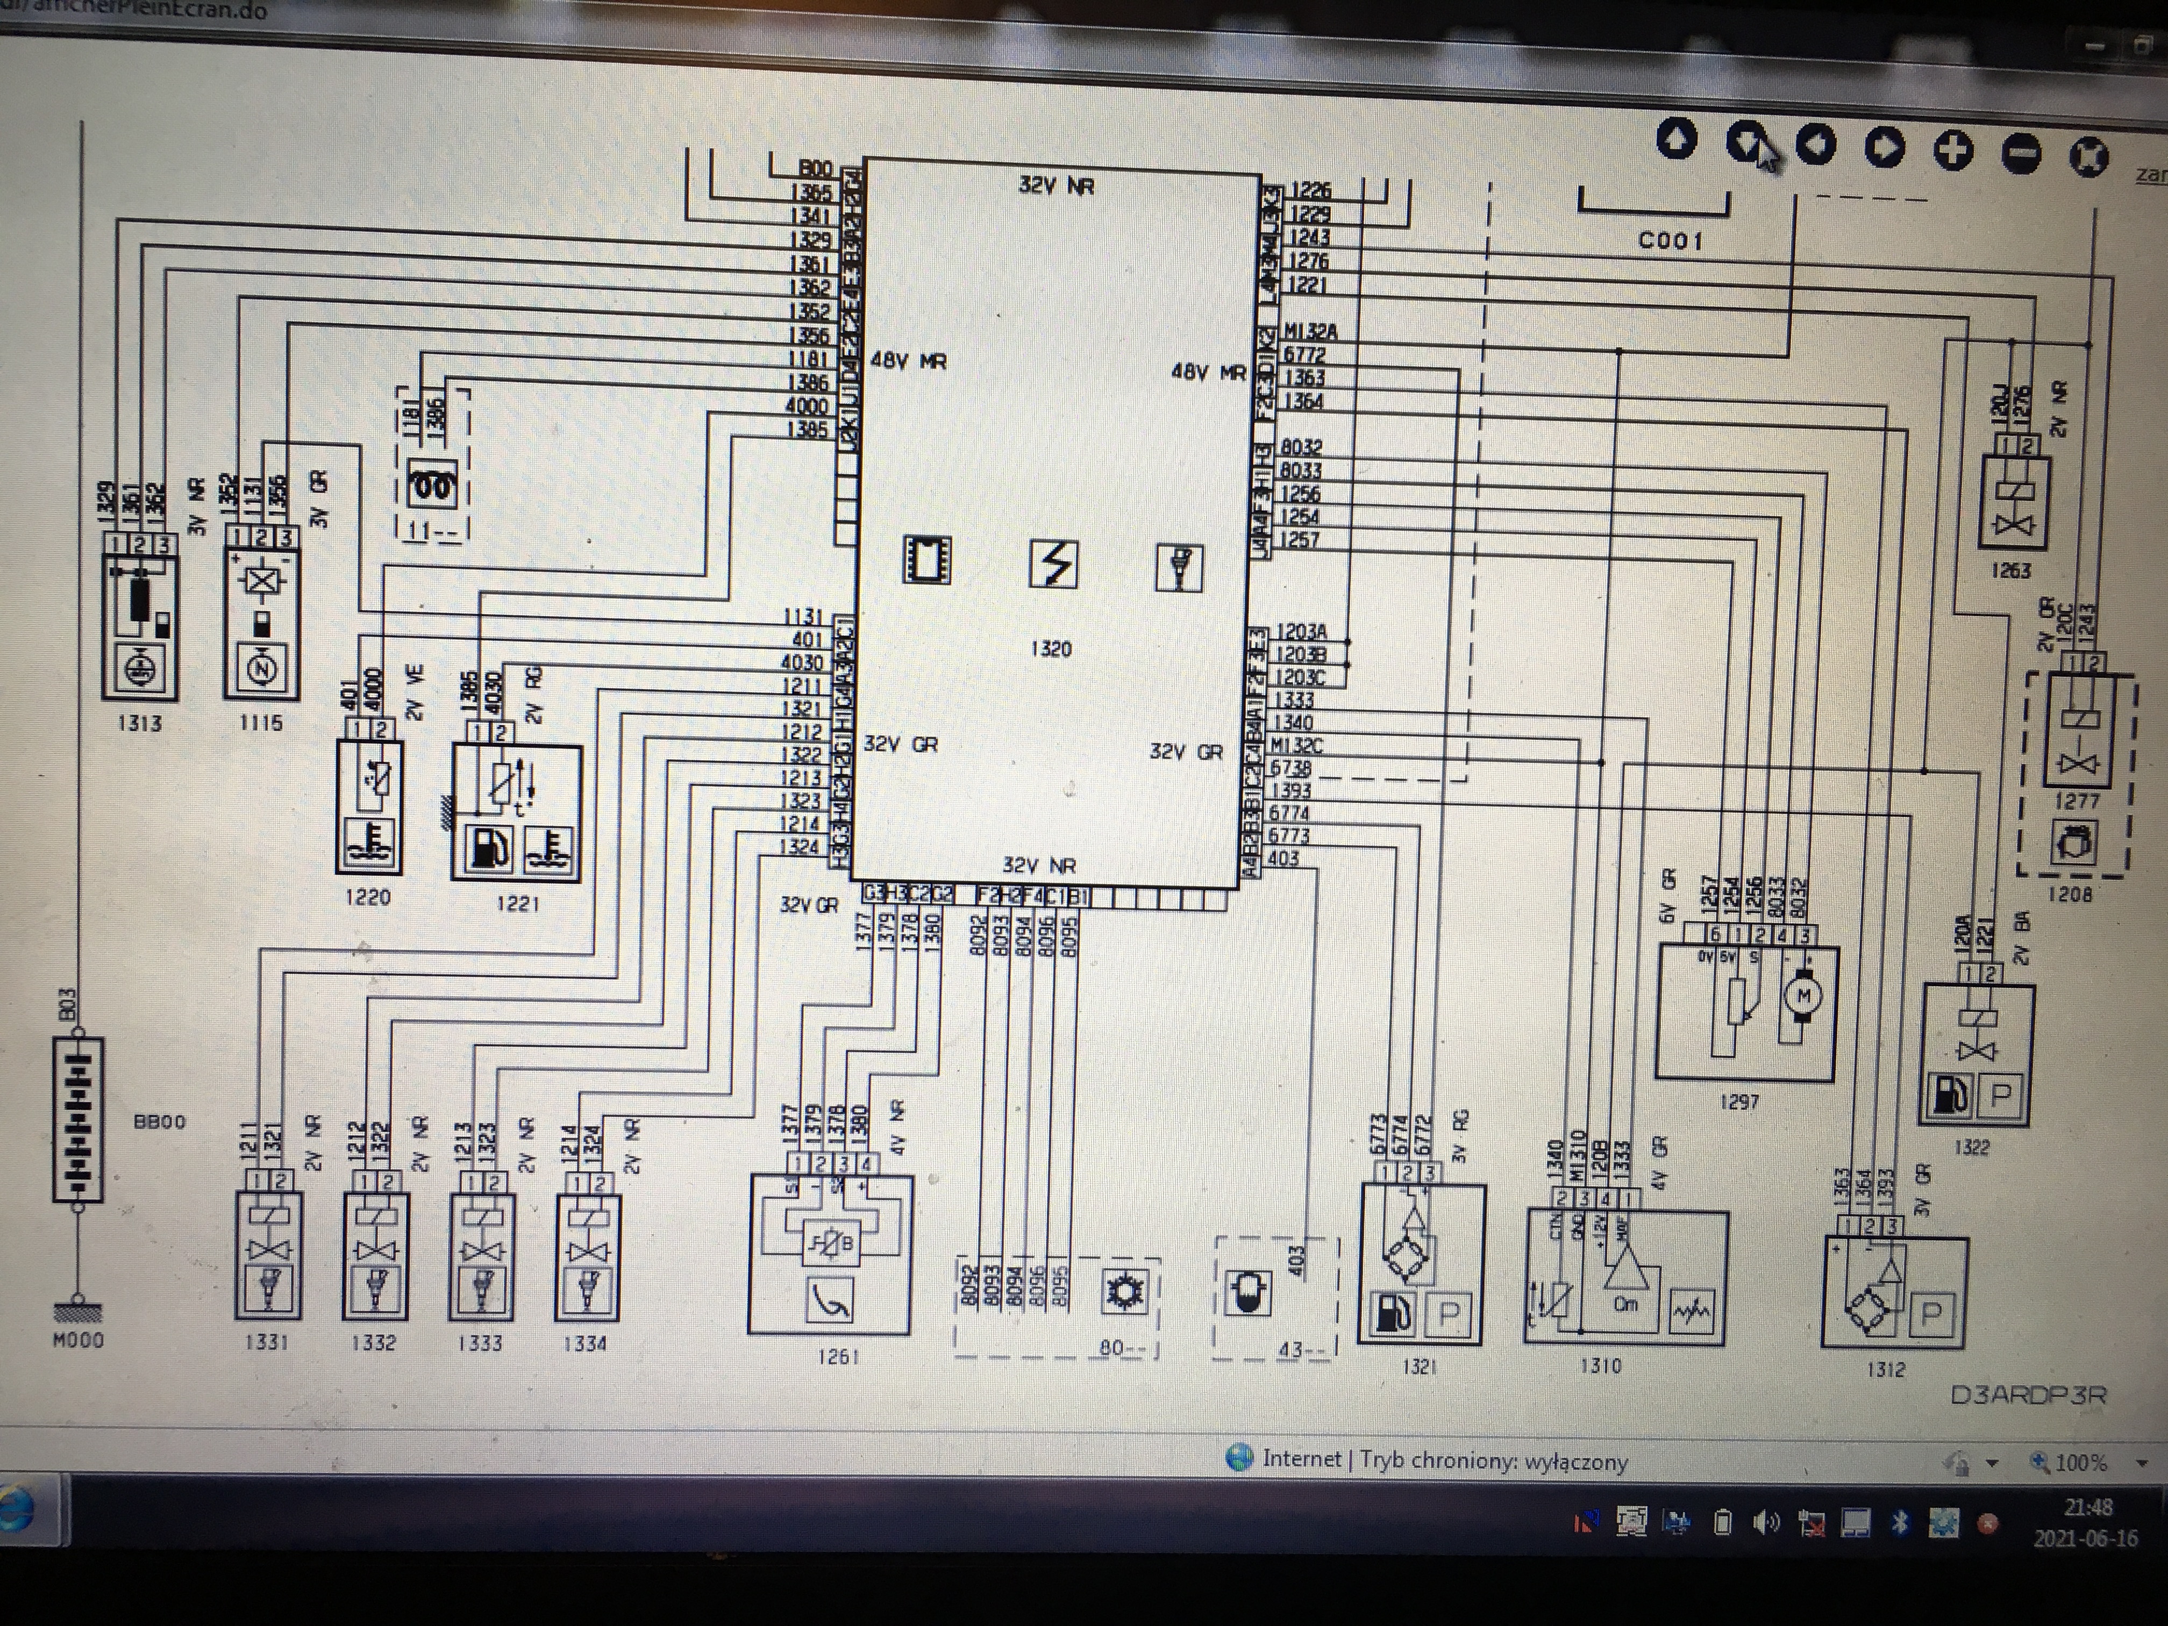2168x1626 pixels.
Task: Click the Bluetooth tray icon
Action: (x=1900, y=1523)
